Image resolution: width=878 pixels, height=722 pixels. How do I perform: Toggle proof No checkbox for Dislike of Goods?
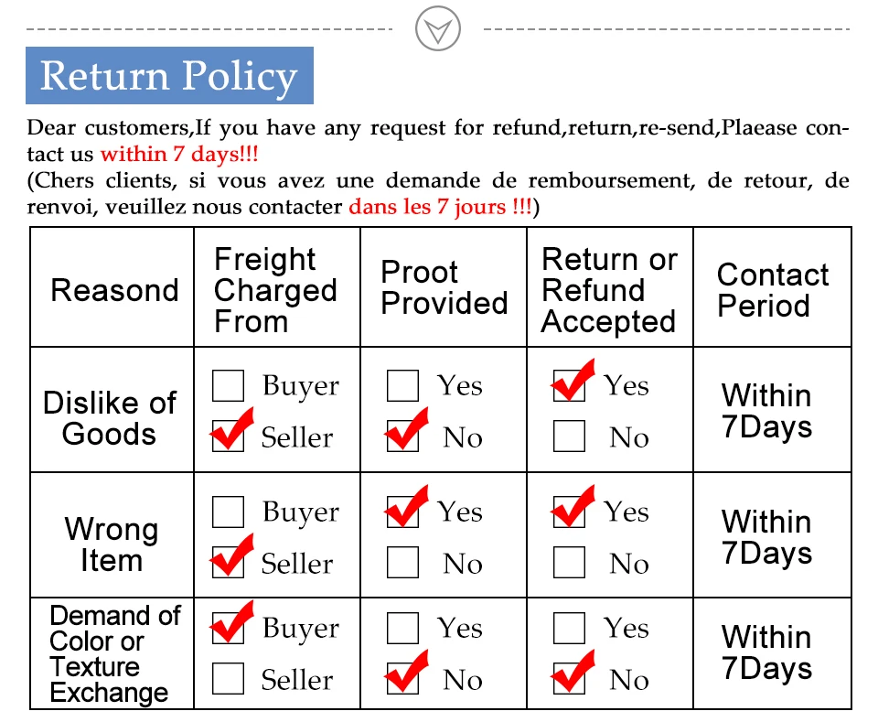(402, 436)
